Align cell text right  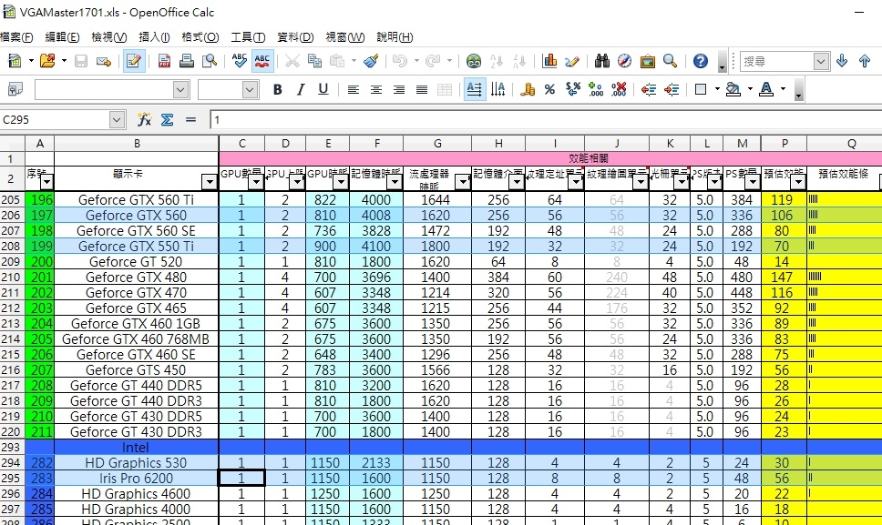tap(399, 89)
